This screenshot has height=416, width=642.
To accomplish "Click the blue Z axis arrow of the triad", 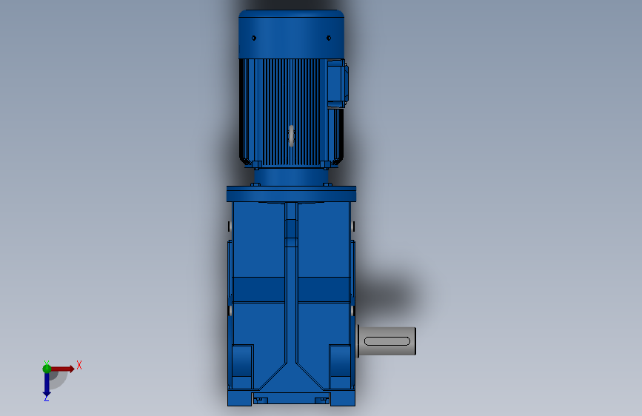I will click(47, 385).
